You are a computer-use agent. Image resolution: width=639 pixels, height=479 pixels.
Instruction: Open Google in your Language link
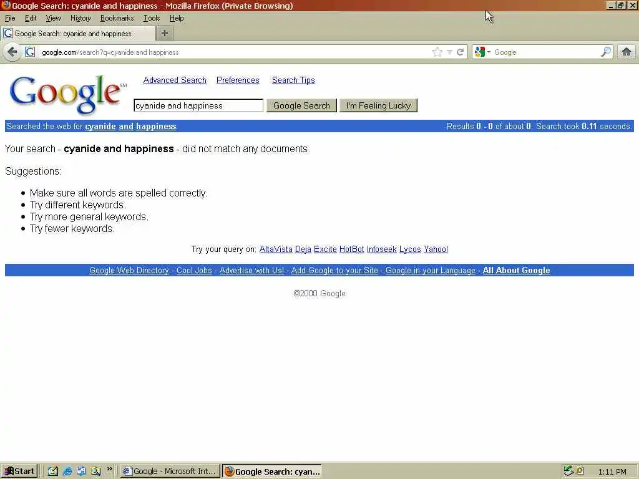click(x=431, y=270)
